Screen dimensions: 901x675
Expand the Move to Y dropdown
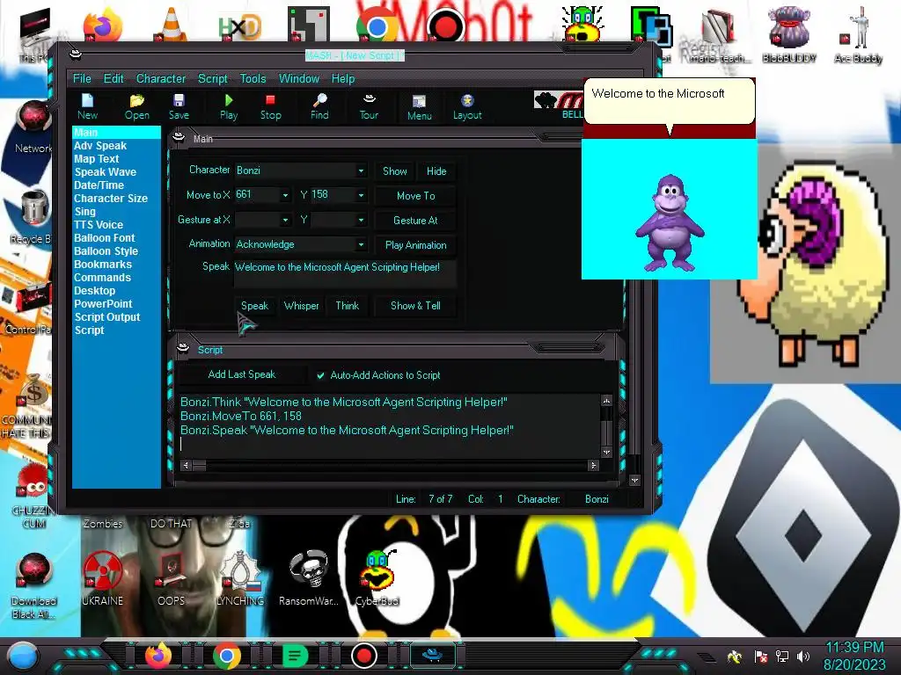(x=360, y=196)
